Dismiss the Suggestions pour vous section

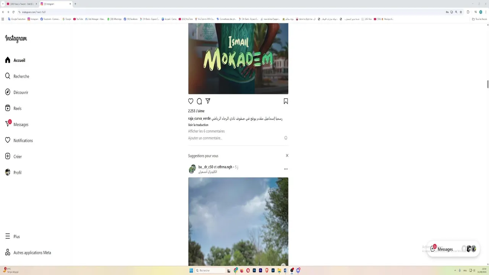point(287,155)
